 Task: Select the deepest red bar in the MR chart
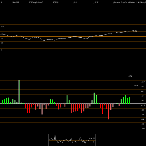[x=109, y=112]
